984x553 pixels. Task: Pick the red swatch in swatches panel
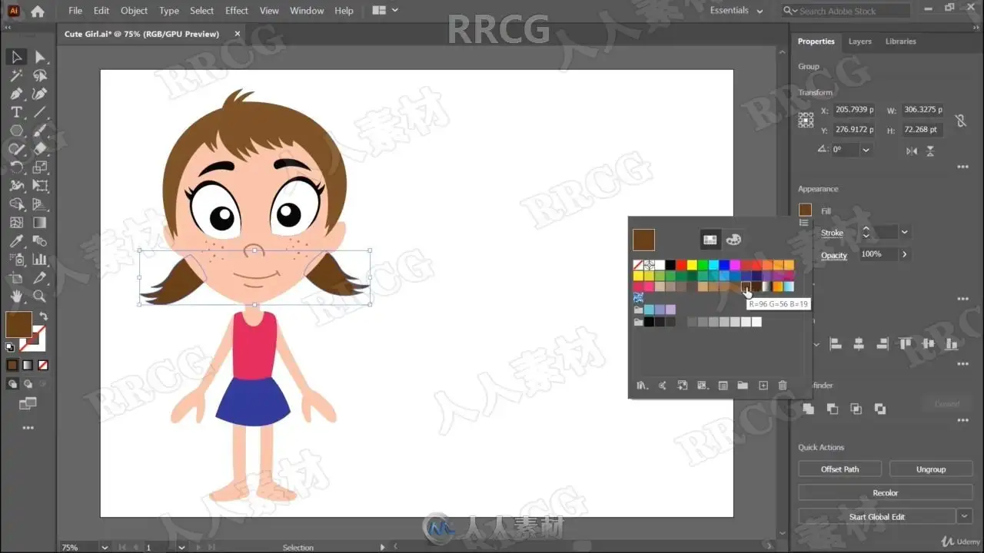(681, 265)
